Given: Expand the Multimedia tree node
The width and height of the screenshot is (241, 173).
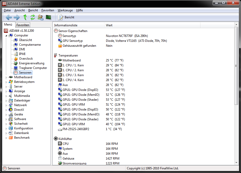Looking at the screenshot, I should 6,96.
